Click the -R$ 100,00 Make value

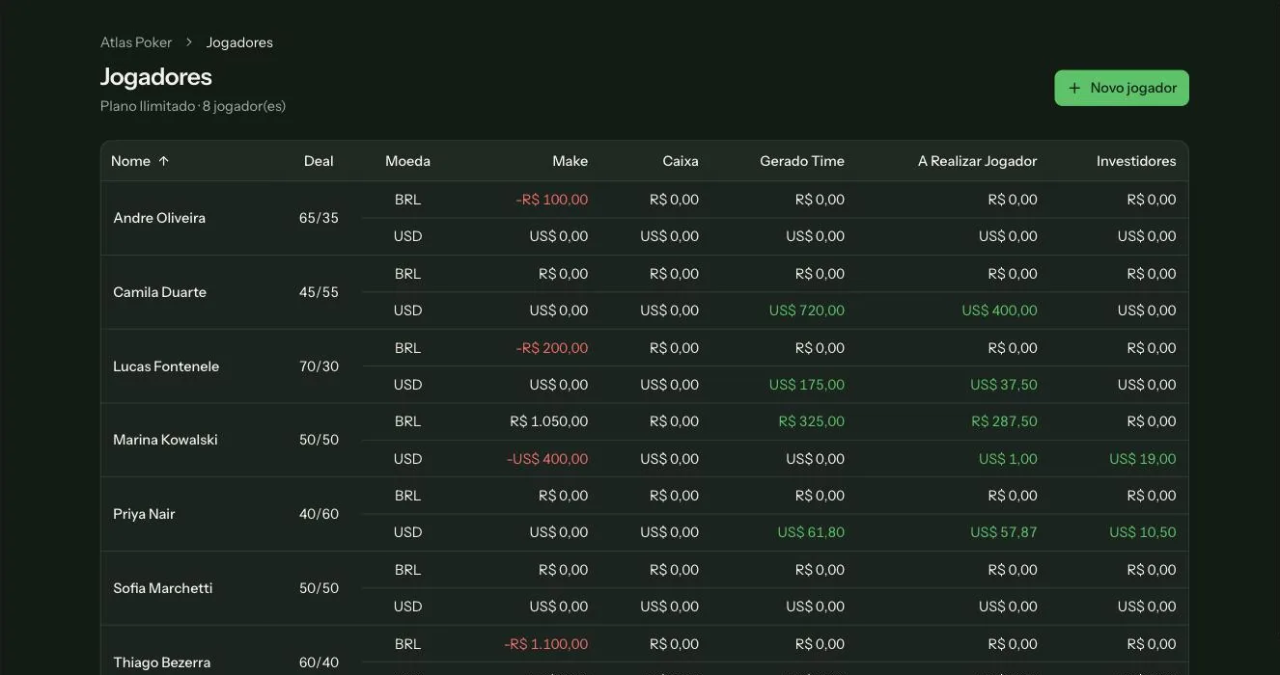tap(552, 200)
